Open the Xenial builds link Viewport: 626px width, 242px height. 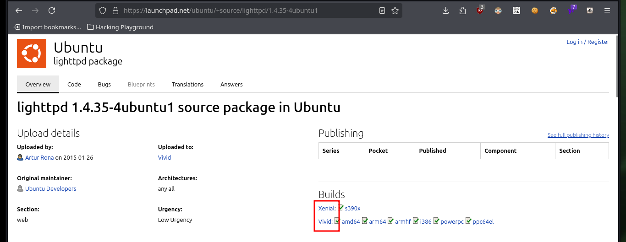[327, 208]
